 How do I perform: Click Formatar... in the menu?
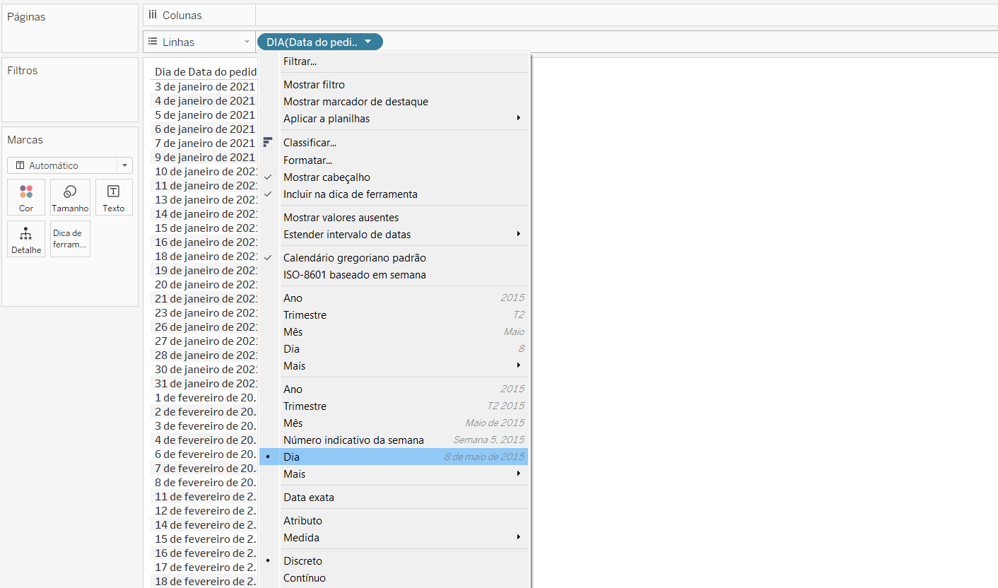[x=307, y=160]
